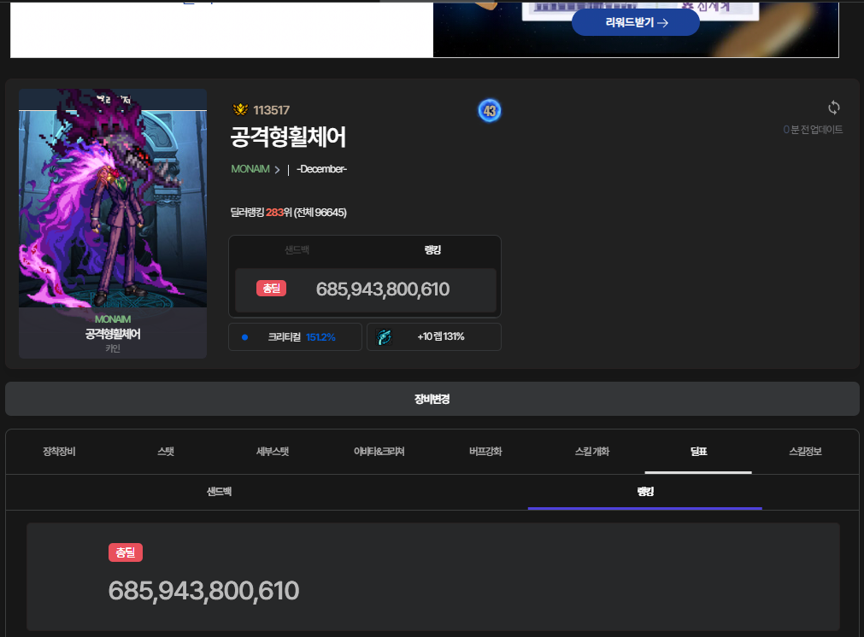Click the 리워드받기 banner button
This screenshot has height=637, width=864.
(x=636, y=23)
